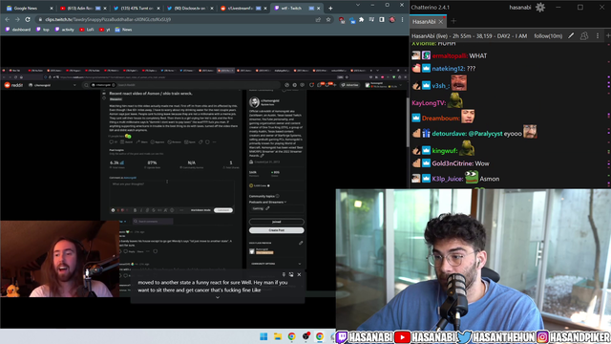Click follow(10m) mode label in Chatterino header

coord(548,36)
